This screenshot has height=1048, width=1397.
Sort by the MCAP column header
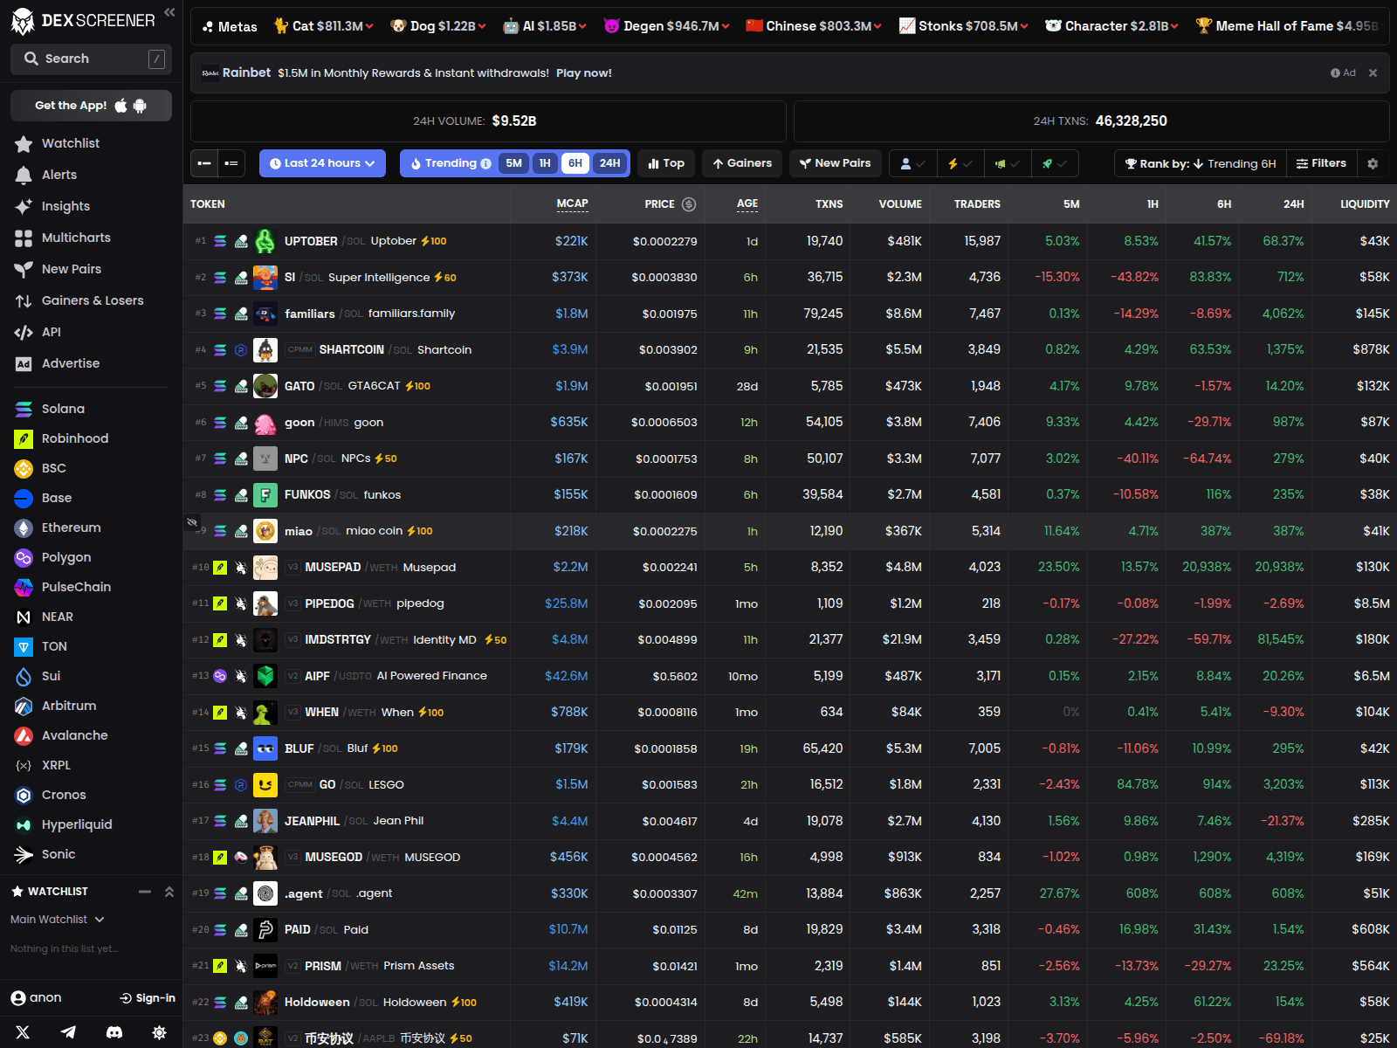click(572, 204)
